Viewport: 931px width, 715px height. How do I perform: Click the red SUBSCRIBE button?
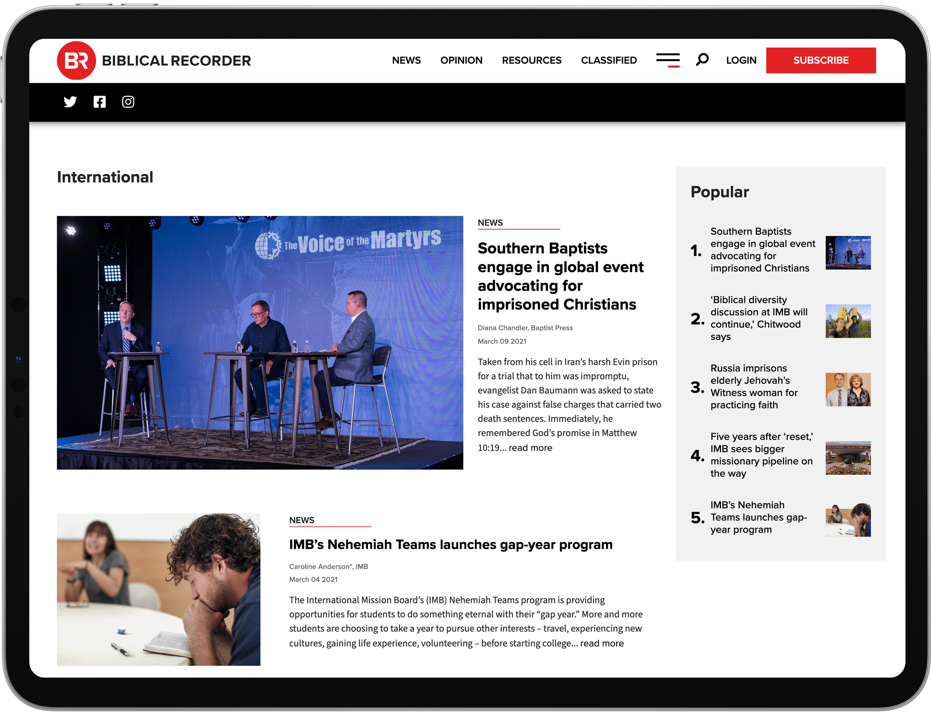coord(821,60)
